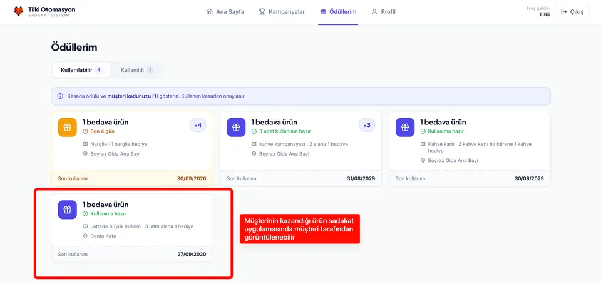Screen dimensions: 601x284
Task: Click the orange gift icon on the Nargile card
Action: pos(68,128)
